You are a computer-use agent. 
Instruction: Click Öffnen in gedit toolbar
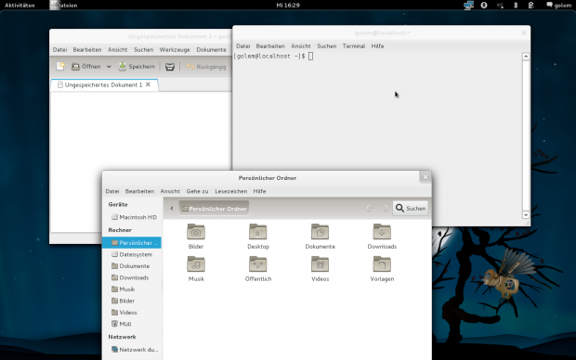[x=86, y=67]
